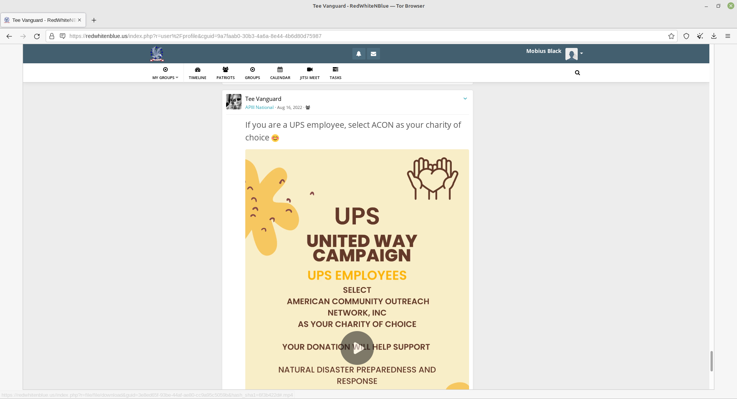Open the Tasks page

coord(335,73)
